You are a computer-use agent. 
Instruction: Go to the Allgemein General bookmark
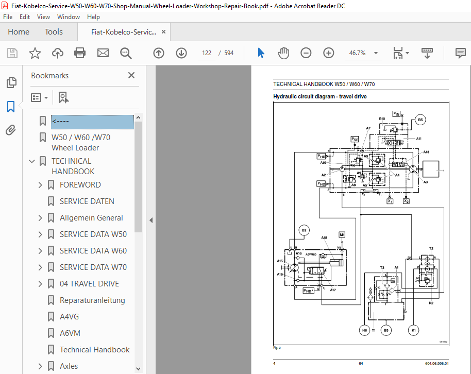(91, 218)
